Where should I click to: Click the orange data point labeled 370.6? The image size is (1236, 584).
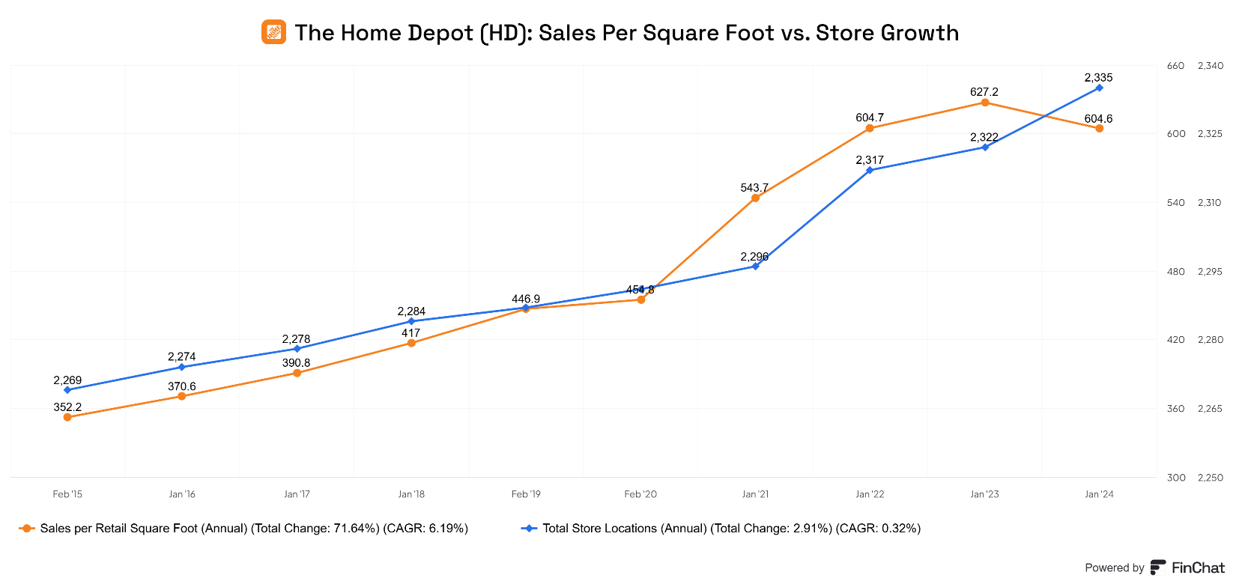182,396
